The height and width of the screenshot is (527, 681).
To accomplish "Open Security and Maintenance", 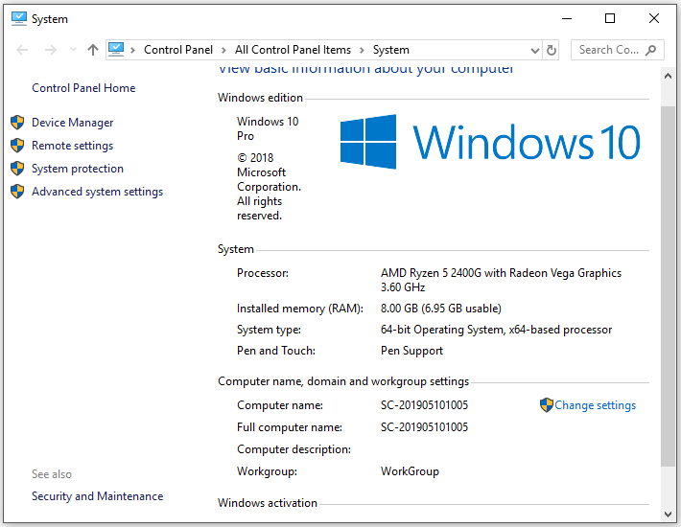I will (x=97, y=496).
